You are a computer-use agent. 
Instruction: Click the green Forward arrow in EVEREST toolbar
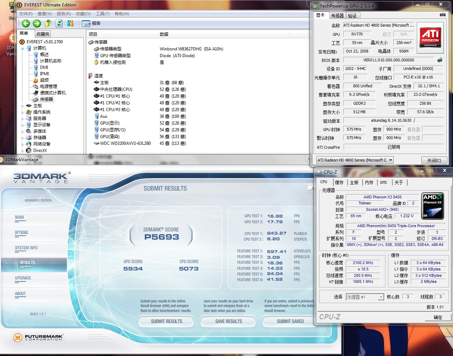click(x=37, y=23)
